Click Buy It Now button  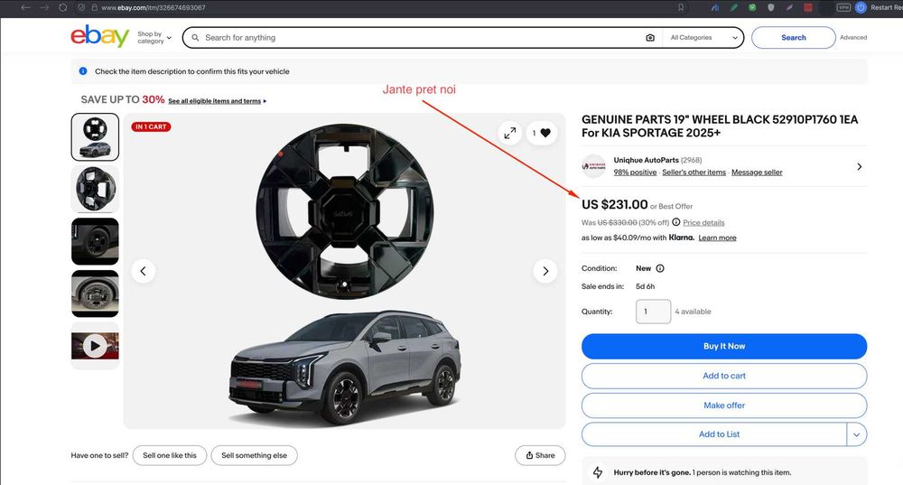point(724,346)
